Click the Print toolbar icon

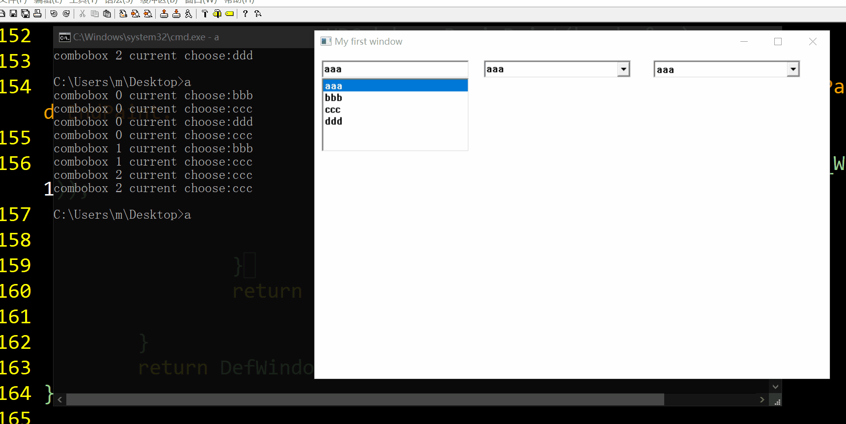[x=37, y=14]
